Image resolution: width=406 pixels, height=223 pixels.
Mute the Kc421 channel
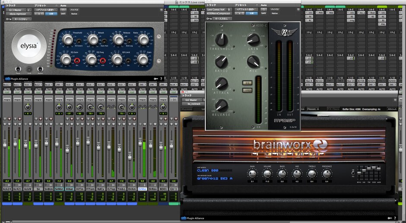[20, 124]
